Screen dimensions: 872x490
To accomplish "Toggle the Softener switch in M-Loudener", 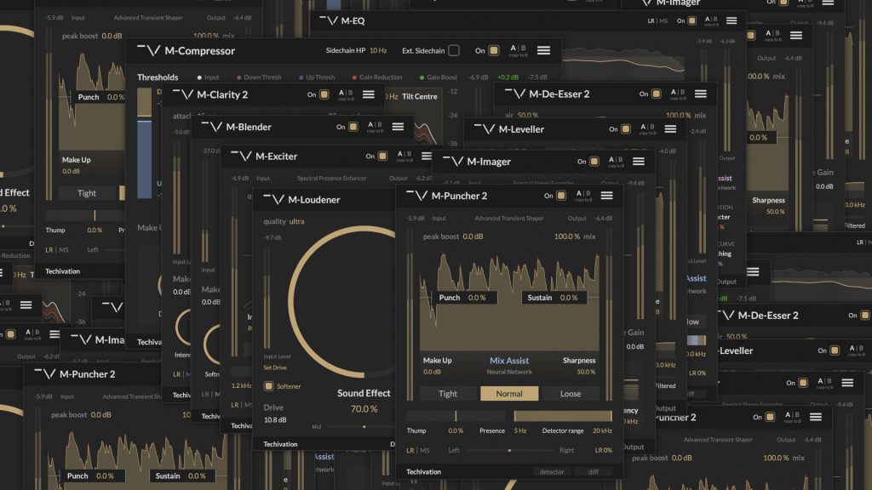I will (270, 386).
